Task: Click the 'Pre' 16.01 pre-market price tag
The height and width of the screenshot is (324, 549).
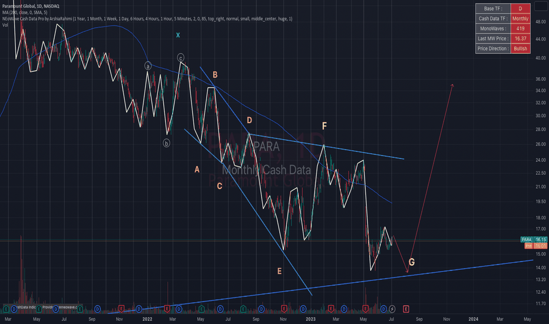Action: coord(535,246)
